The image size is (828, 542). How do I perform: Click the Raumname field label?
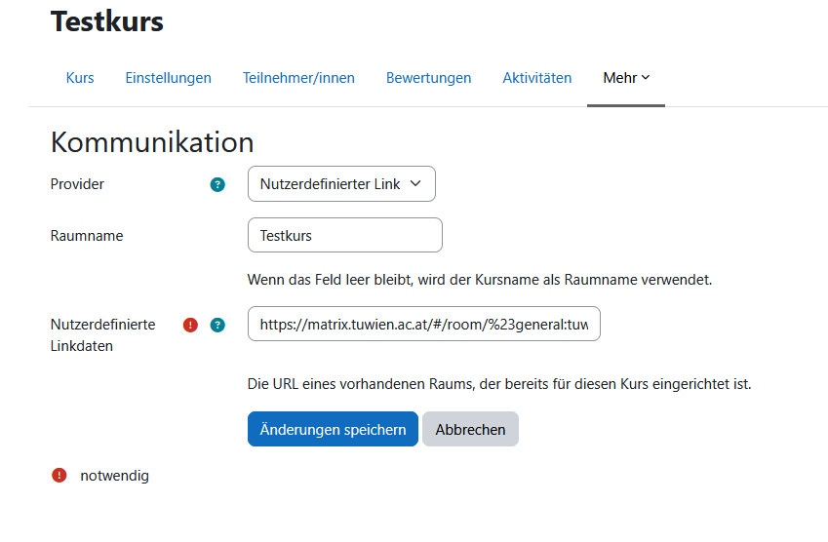pos(87,236)
